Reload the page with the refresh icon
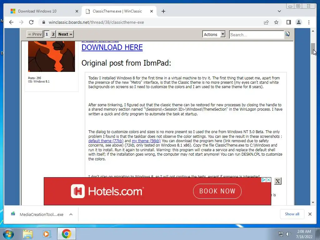 click(x=31, y=22)
